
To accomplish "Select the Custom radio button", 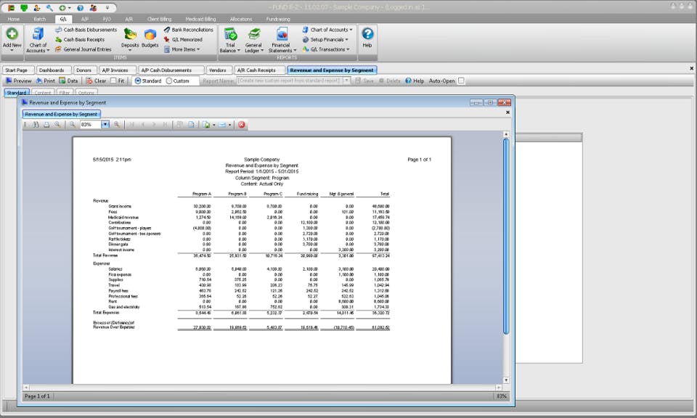I will [x=169, y=81].
